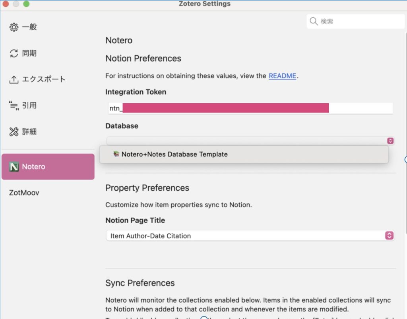Click the quotation icon for 引用
The height and width of the screenshot is (319, 407).
(x=14, y=105)
